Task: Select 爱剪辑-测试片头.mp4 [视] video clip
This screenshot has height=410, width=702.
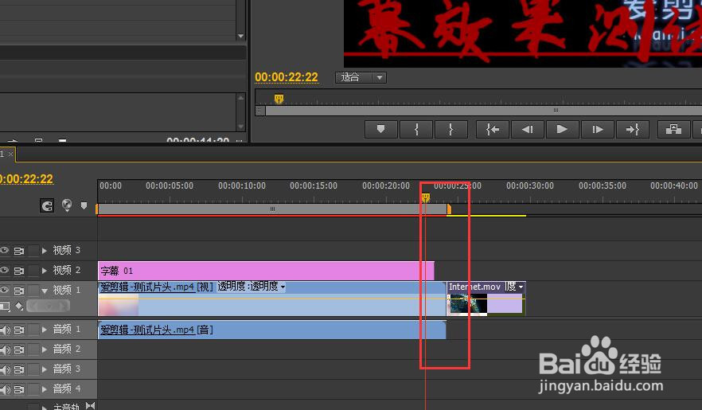Action: 271,299
